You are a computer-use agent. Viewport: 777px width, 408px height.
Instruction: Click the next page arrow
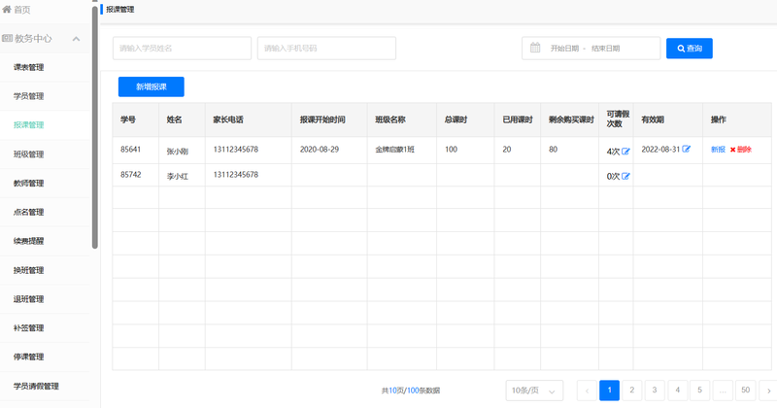coord(768,391)
